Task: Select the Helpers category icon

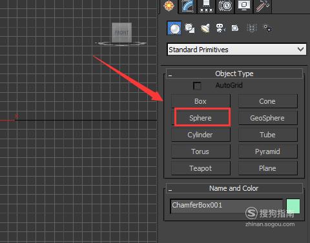Action: [235, 28]
